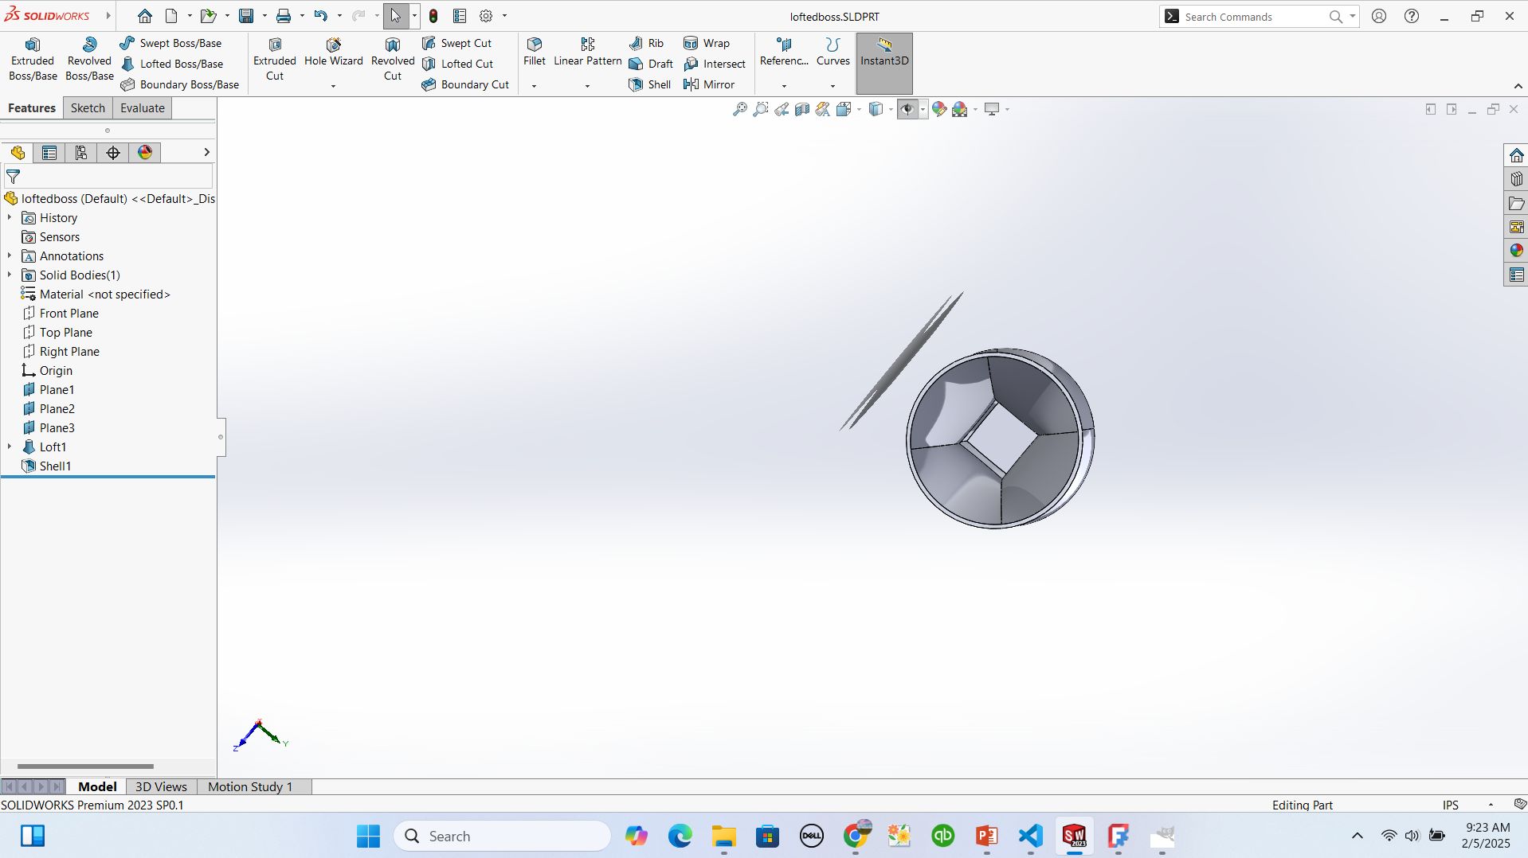Viewport: 1528px width, 858px height.
Task: Click the Draft tool
Action: click(x=651, y=64)
